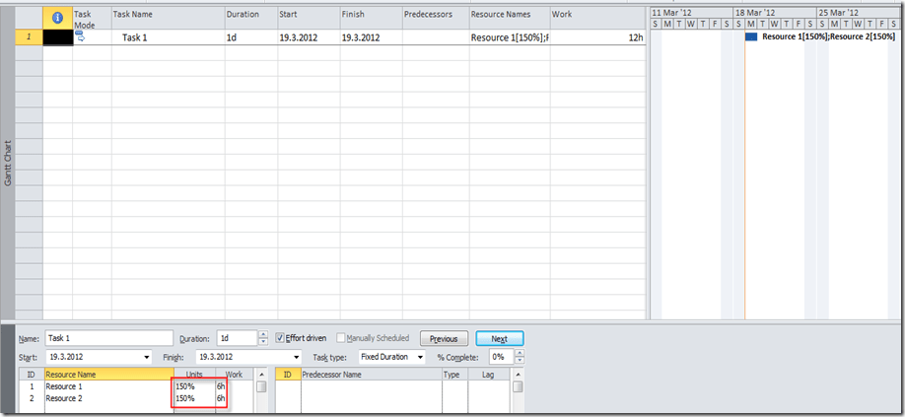Click the blue info indicator column icon
Screen dimensions: 905x417
pos(57,18)
